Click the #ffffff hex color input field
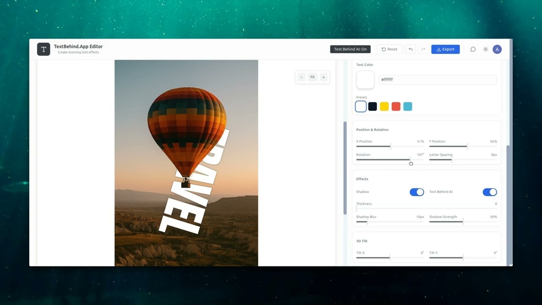Image resolution: width=542 pixels, height=305 pixels. [x=438, y=80]
